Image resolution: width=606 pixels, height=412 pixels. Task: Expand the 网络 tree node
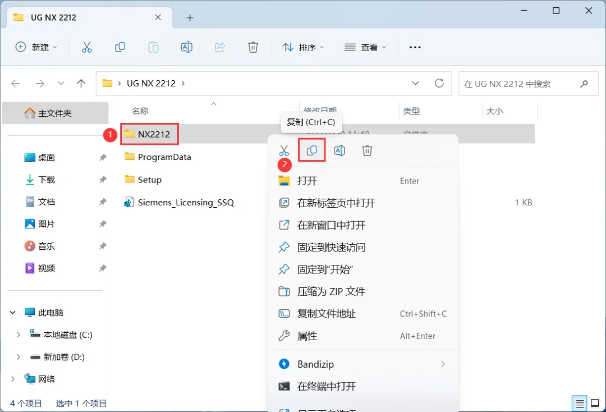tap(13, 379)
